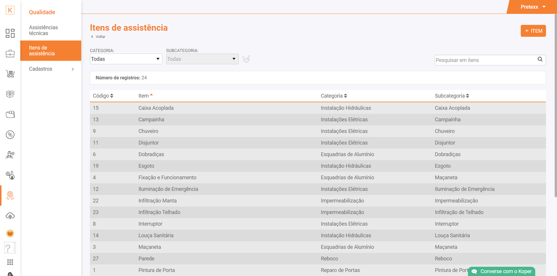This screenshot has width=557, height=276.
Task: Open the percent badge icon in sidebar
Action: pos(10,135)
